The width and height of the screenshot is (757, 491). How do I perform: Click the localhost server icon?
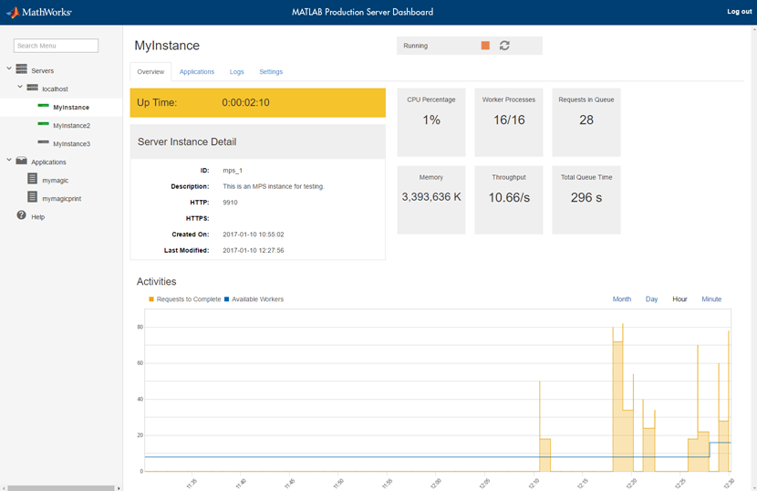(32, 88)
